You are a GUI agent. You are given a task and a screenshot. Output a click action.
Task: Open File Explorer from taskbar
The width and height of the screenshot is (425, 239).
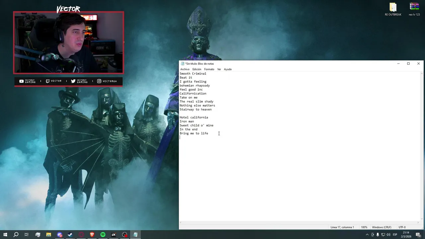tap(48, 235)
